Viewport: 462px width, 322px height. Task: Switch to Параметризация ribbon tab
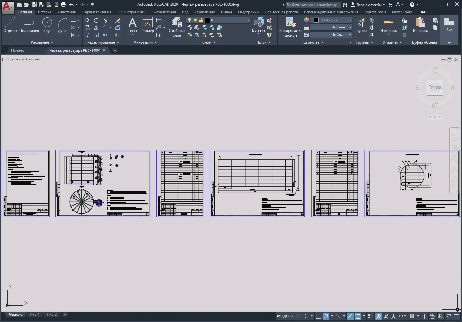(97, 12)
